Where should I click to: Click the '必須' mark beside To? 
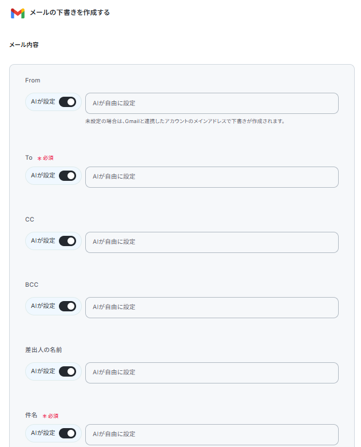pos(46,158)
